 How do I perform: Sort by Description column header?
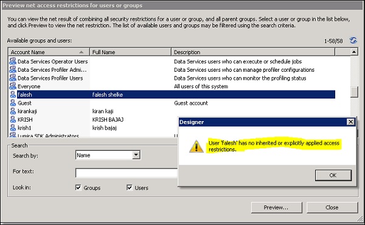point(253,52)
